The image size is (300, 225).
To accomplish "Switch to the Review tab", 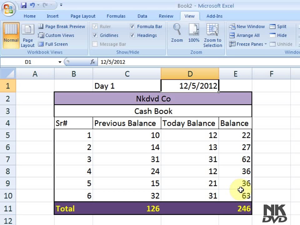I will (x=166, y=16).
